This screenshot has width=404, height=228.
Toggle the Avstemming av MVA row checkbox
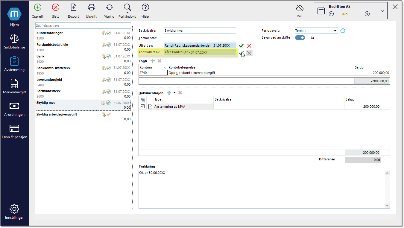pos(143,107)
